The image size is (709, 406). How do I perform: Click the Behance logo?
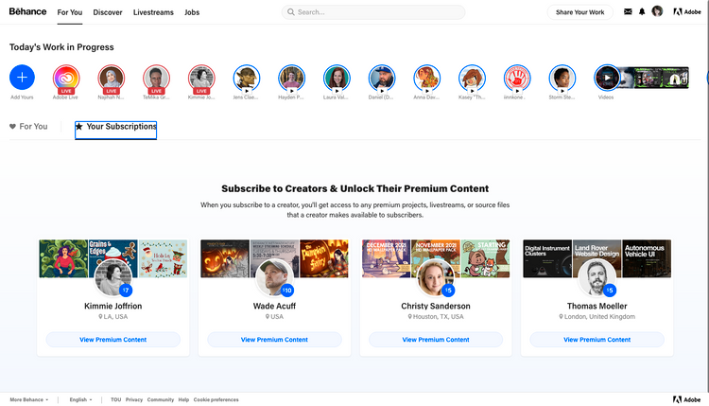pos(27,11)
